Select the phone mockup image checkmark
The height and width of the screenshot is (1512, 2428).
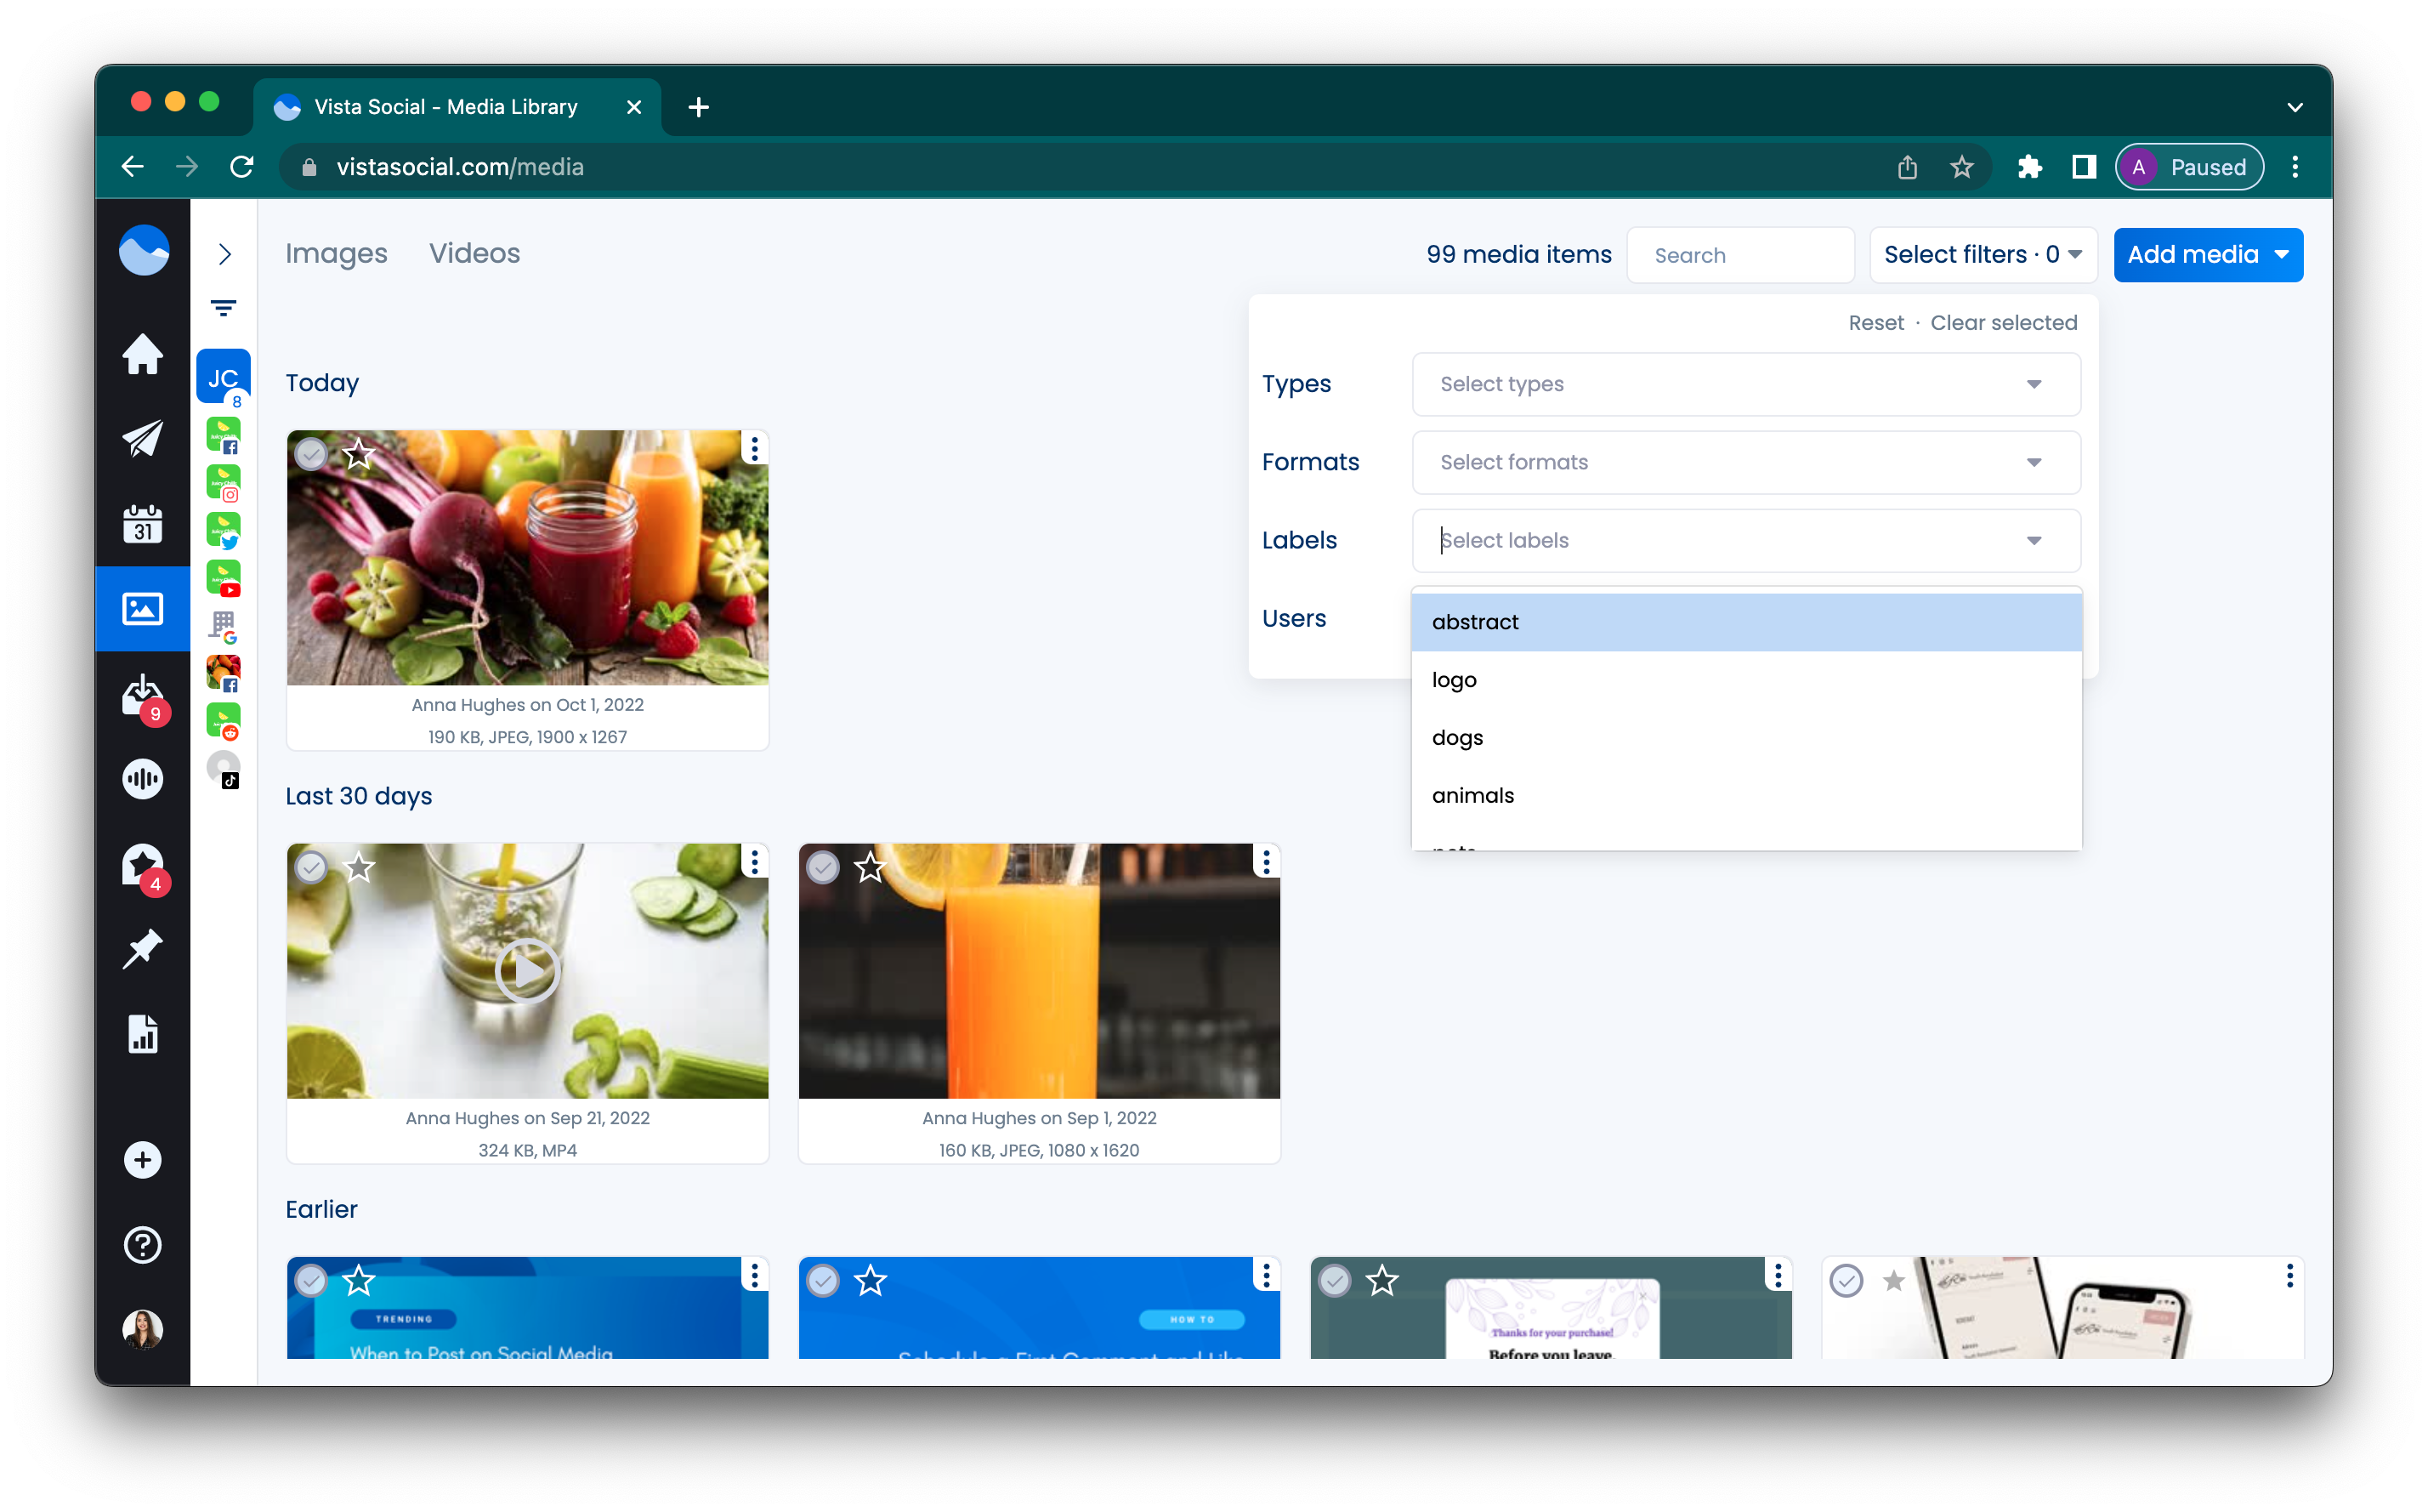(1847, 1280)
